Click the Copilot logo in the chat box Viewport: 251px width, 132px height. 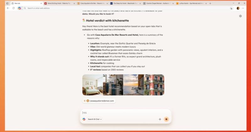click(x=84, y=119)
